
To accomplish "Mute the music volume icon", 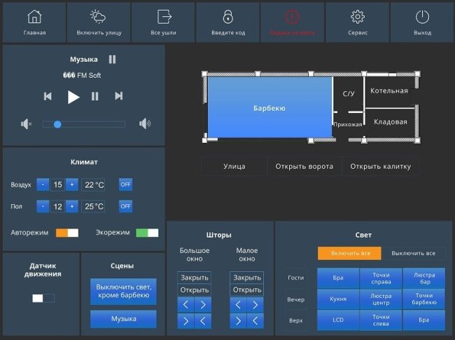I will click(27, 124).
